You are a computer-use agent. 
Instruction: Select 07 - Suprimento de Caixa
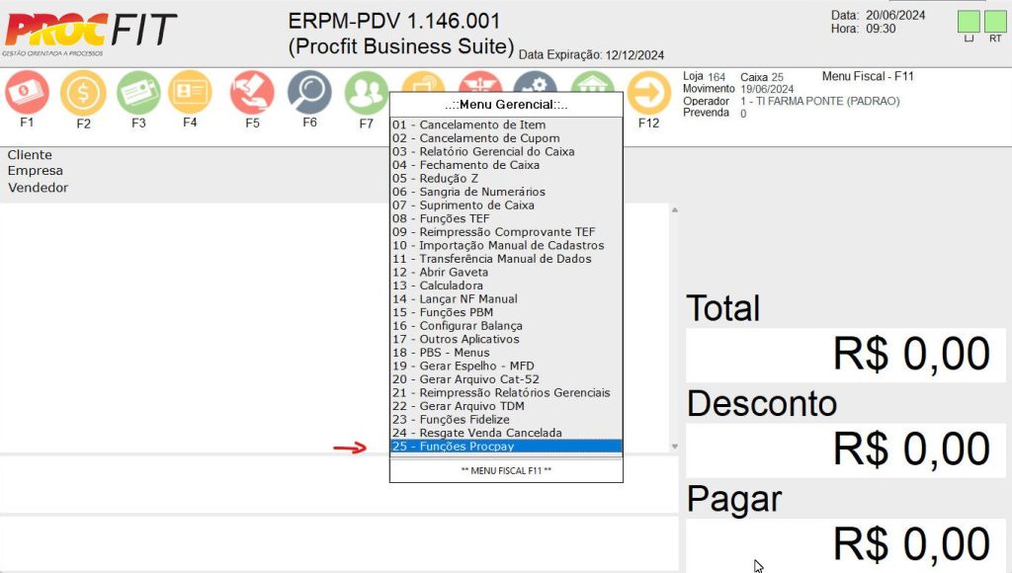(506, 205)
